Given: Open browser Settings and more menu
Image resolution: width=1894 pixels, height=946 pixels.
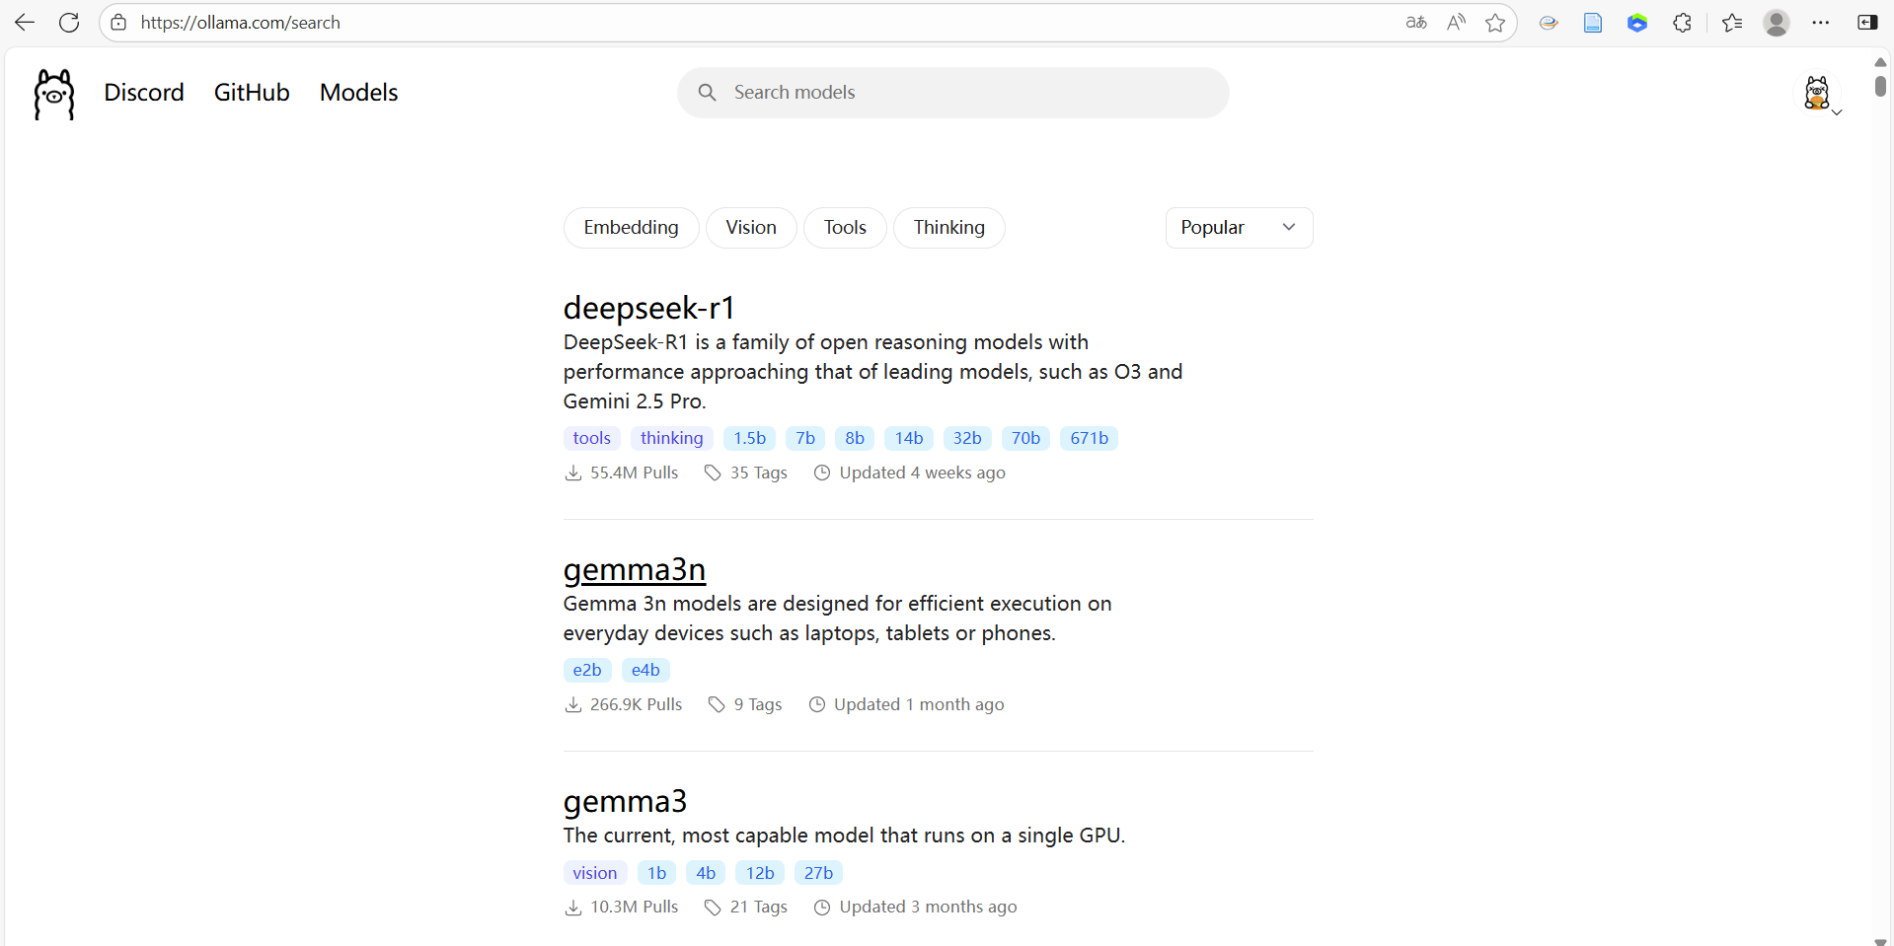Looking at the screenshot, I should 1821,23.
